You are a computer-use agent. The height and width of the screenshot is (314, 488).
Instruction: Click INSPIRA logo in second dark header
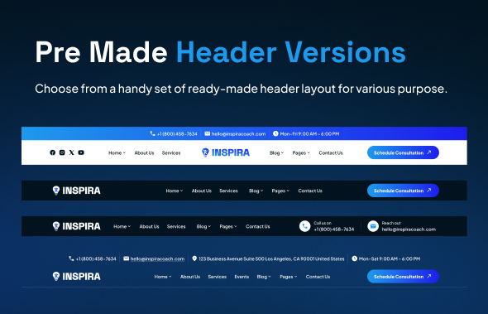(77, 191)
